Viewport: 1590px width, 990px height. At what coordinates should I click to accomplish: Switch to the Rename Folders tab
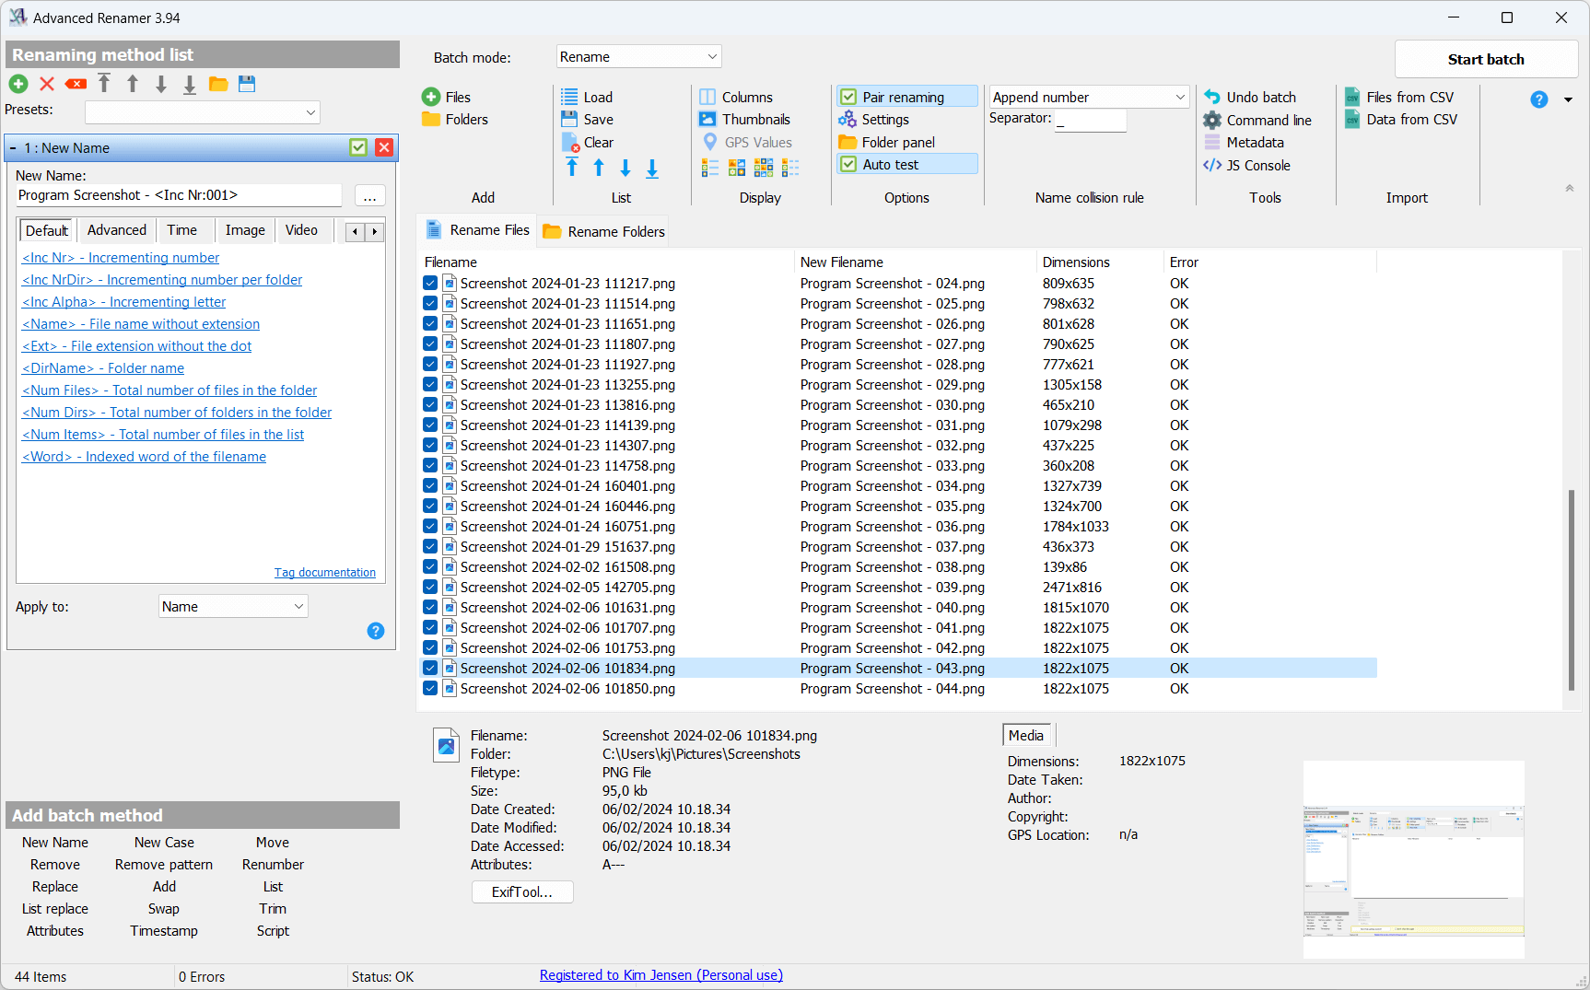603,231
